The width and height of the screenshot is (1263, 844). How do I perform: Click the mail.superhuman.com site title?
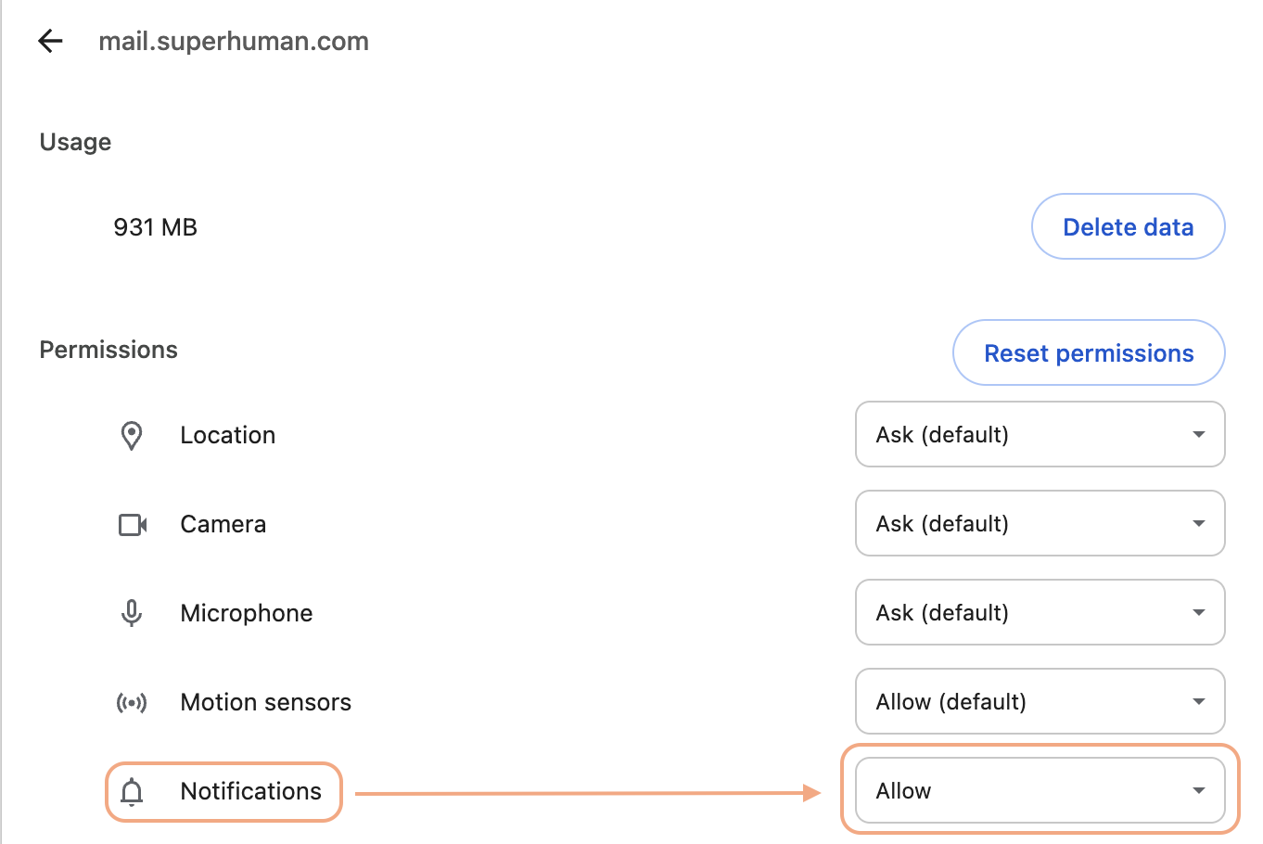pos(234,42)
